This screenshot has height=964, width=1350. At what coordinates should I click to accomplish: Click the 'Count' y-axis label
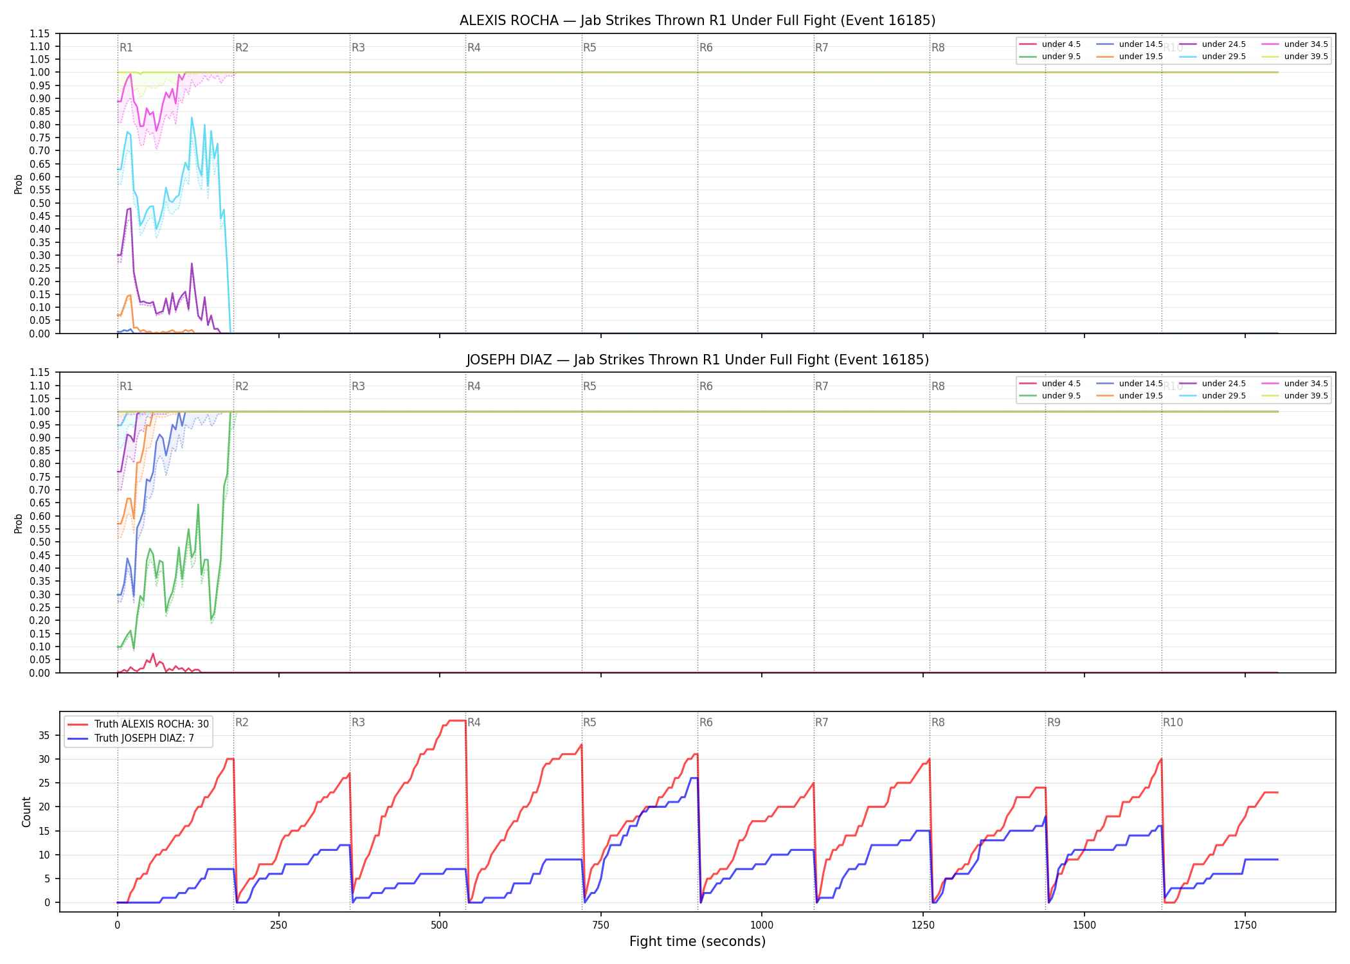coord(26,812)
